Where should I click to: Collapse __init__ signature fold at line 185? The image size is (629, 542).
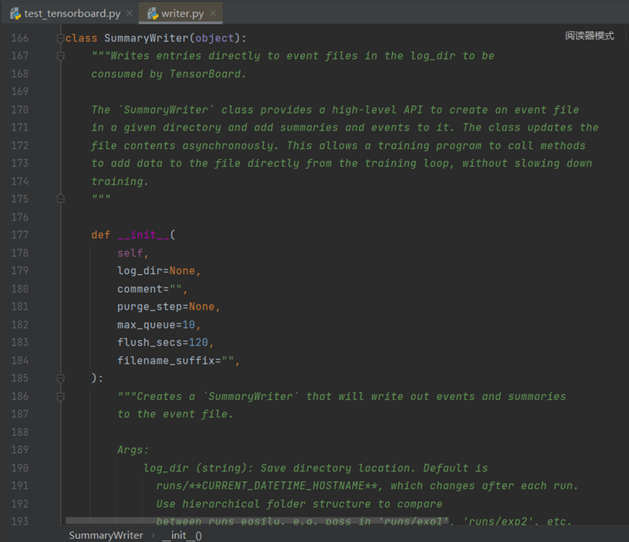(60, 378)
